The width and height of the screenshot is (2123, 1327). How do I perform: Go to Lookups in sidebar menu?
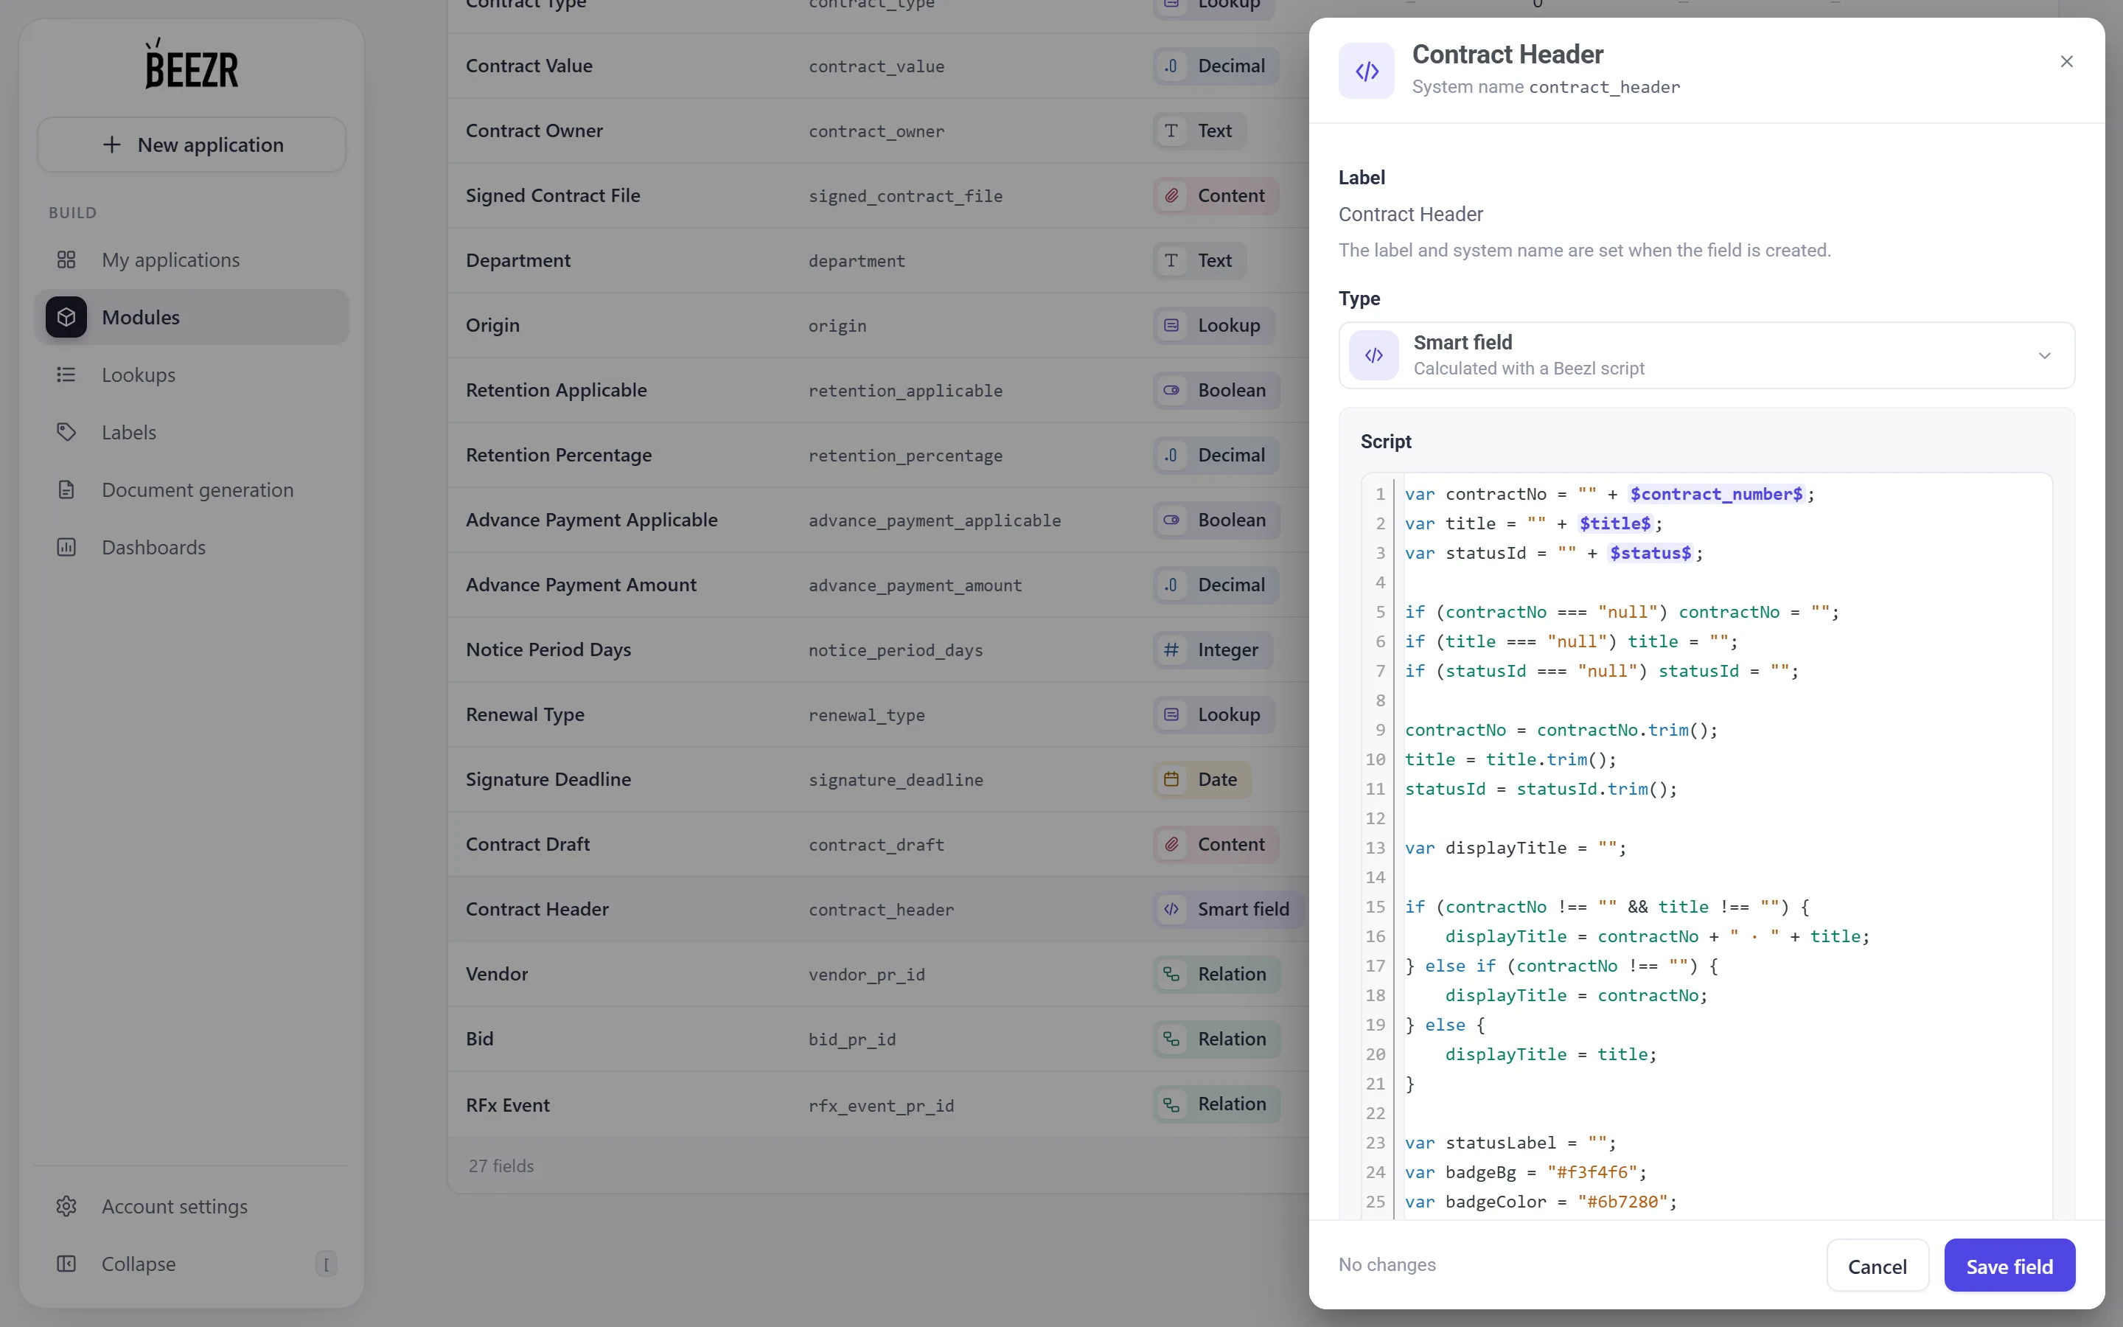pyautogui.click(x=191, y=375)
